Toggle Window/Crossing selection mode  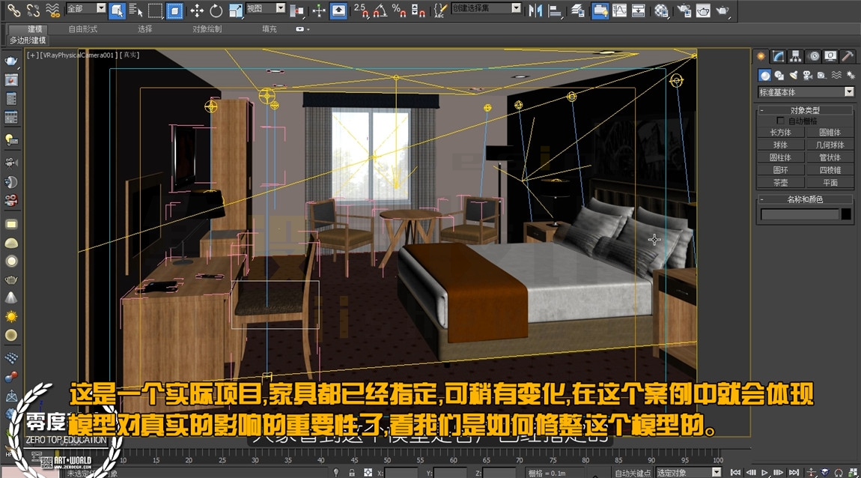click(x=174, y=10)
